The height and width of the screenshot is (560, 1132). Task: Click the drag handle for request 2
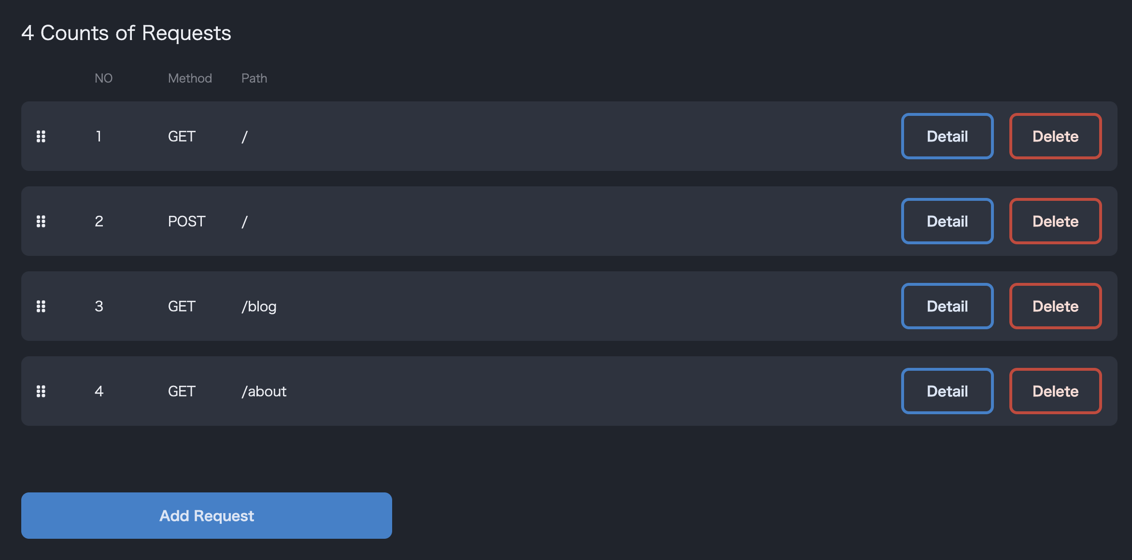[x=41, y=222]
